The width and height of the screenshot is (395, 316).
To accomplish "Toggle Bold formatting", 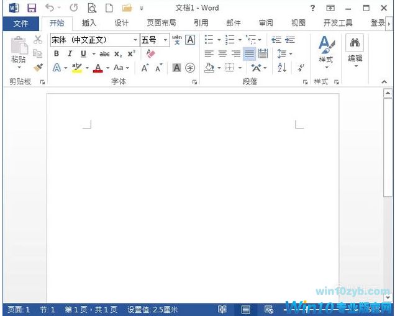I will pyautogui.click(x=57, y=54).
